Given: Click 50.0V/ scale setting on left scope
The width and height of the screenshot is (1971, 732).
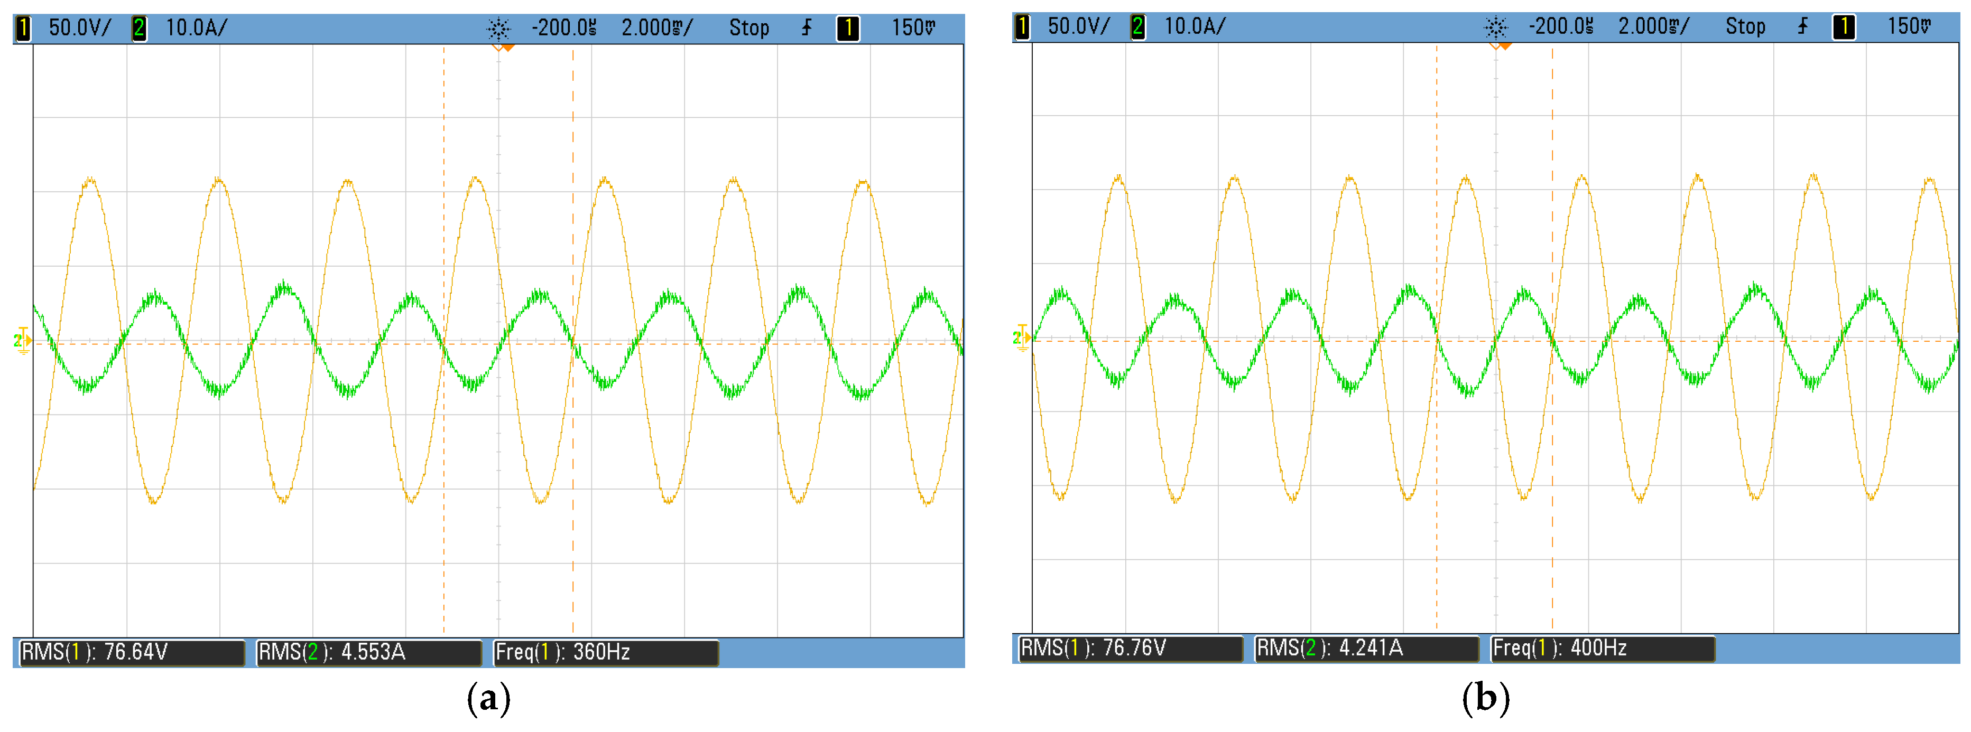Looking at the screenshot, I should pos(80,29).
